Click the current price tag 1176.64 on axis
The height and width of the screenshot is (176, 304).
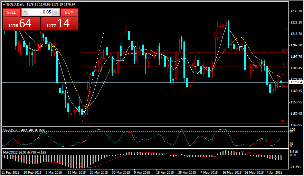coord(296,82)
